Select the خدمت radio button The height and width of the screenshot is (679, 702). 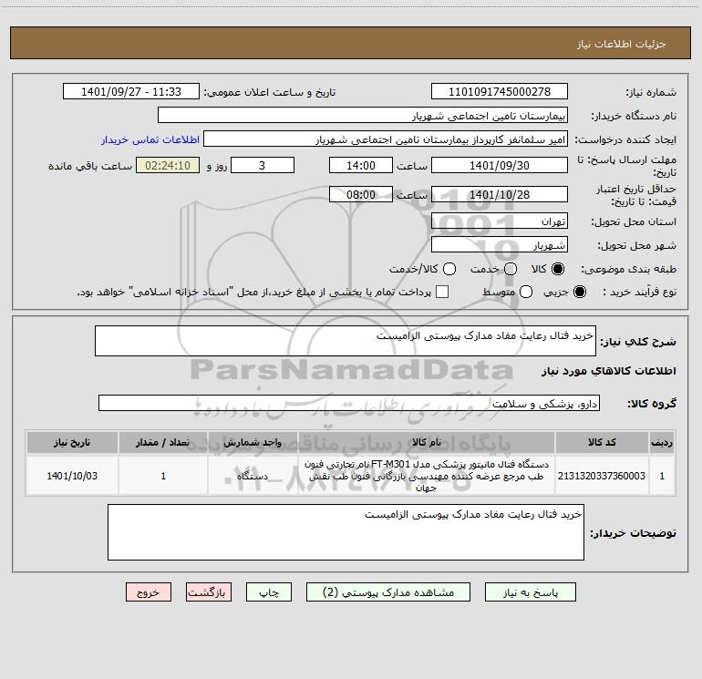[x=511, y=269]
